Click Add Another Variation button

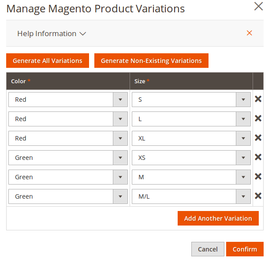218,218
